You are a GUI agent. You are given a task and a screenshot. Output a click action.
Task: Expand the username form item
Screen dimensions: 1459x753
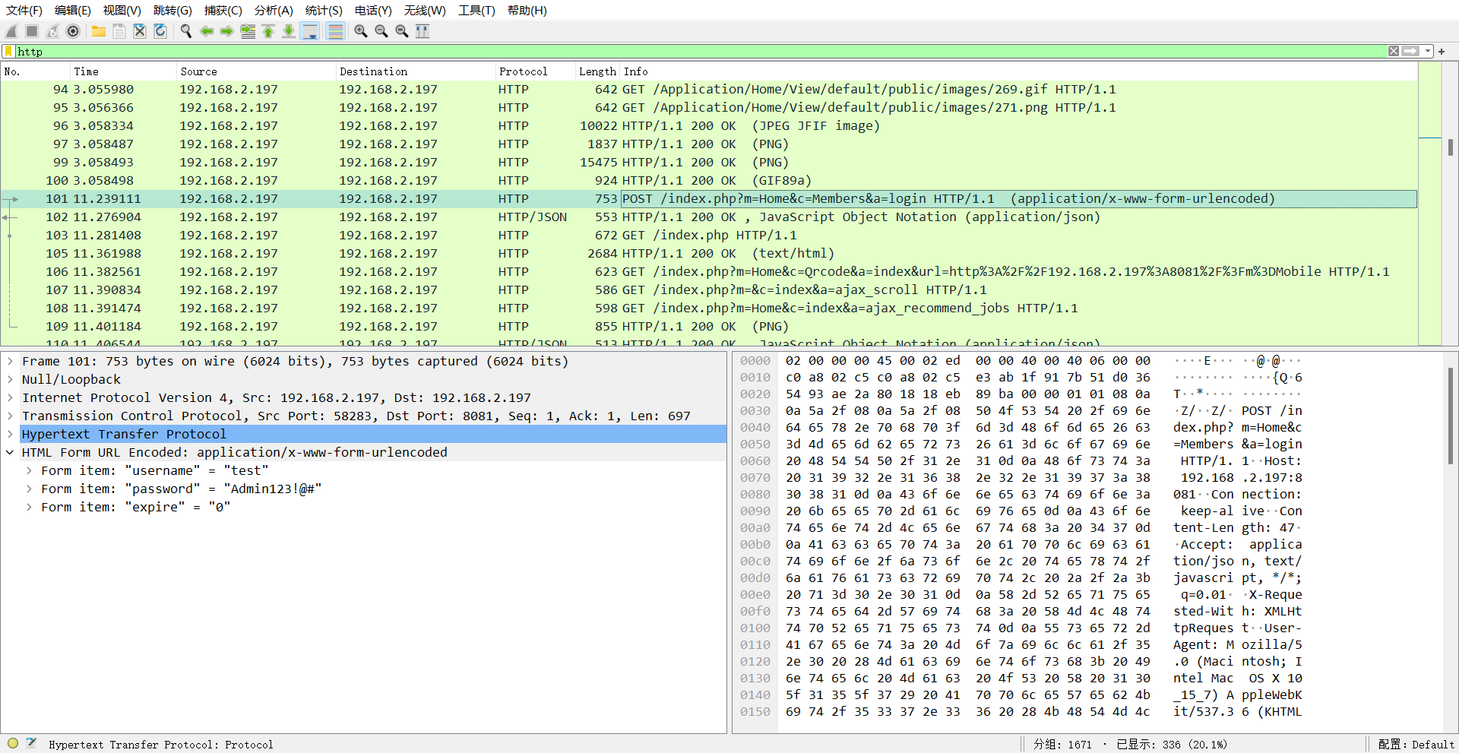tap(29, 470)
